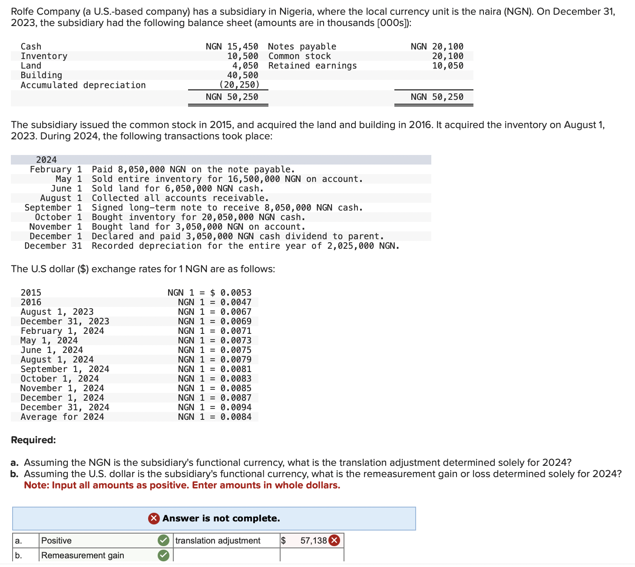Open the Remeasurement gain dropdown in row b
Screen dimensions: 635x567
tap(106, 555)
